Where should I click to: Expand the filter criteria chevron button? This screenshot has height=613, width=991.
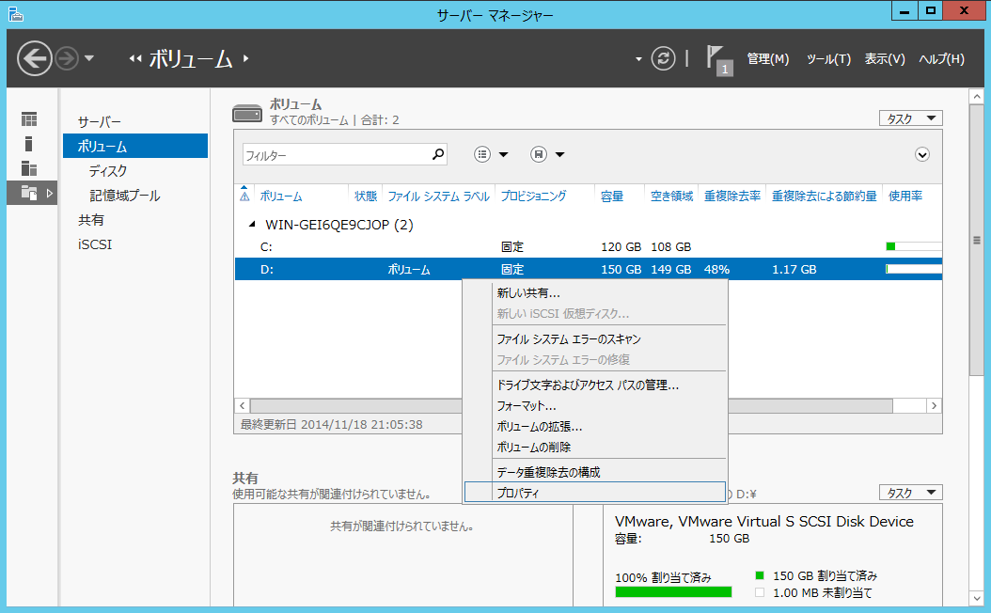point(921,155)
